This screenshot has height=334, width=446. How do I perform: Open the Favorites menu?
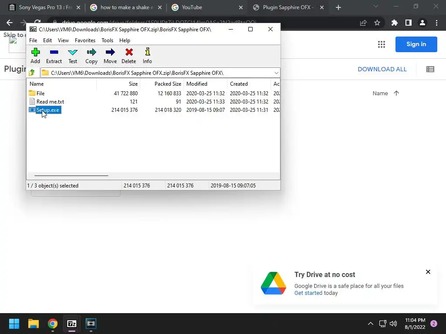(85, 40)
